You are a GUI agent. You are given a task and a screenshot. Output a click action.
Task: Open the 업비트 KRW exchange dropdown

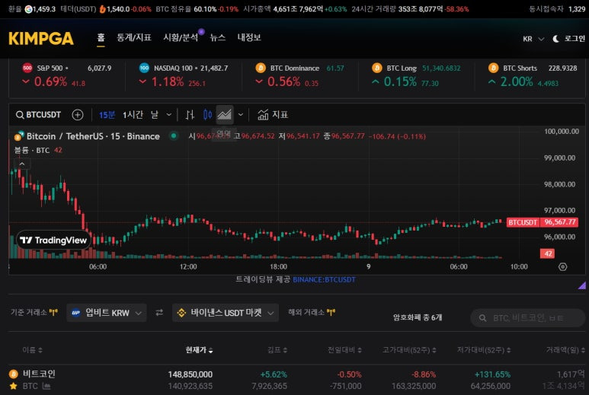(107, 313)
